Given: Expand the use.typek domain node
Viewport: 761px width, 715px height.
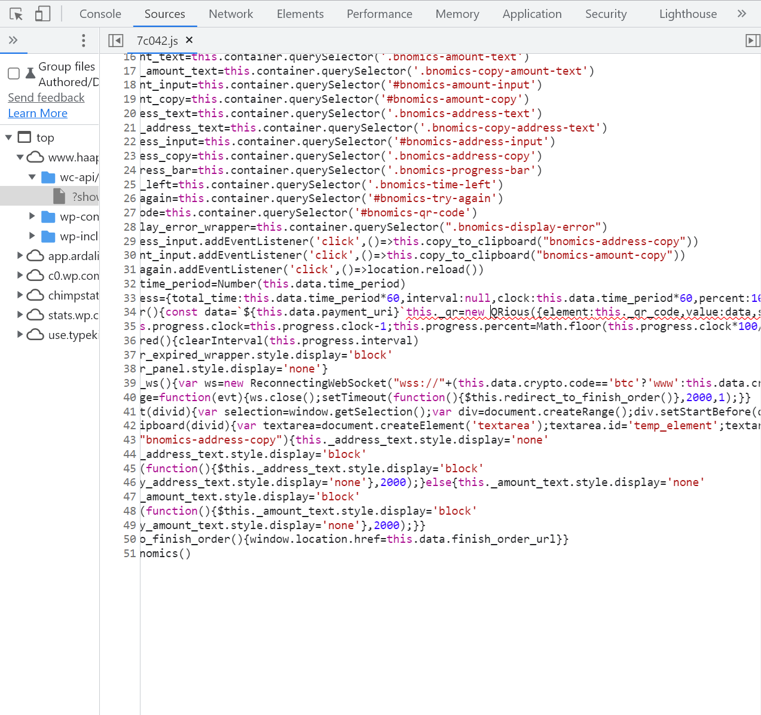Looking at the screenshot, I should click(20, 335).
